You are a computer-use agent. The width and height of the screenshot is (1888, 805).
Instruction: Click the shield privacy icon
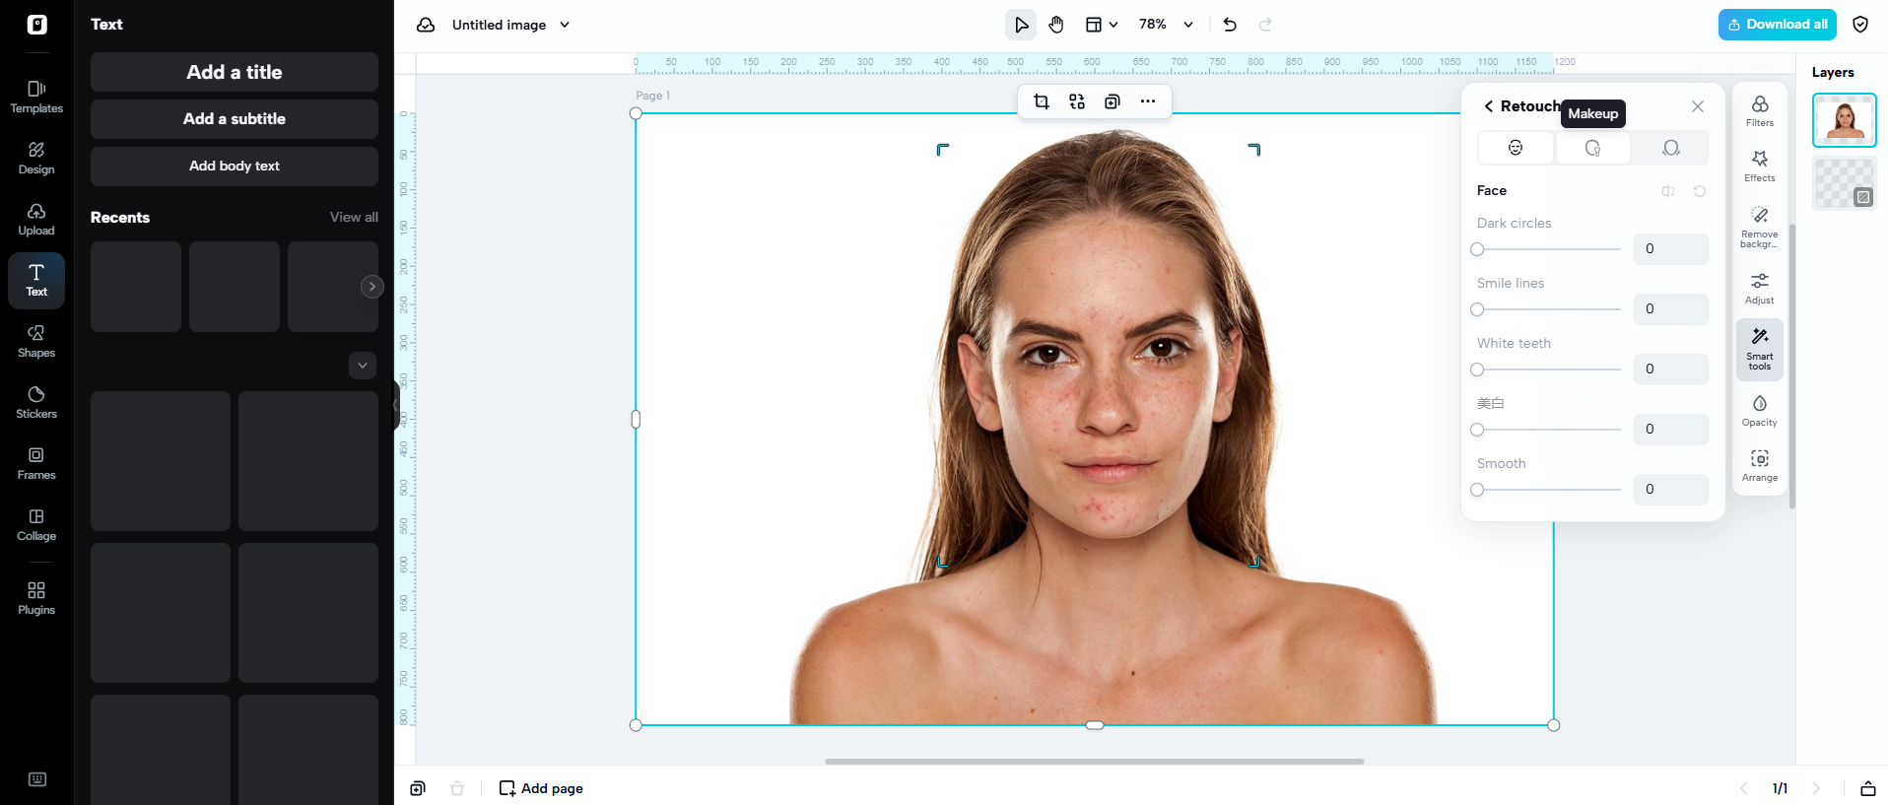coord(1860,25)
